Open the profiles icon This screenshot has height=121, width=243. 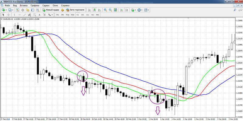pyautogui.click(x=10, y=10)
